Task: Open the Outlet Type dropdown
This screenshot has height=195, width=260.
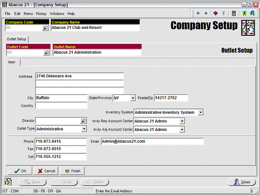Action: (84, 129)
